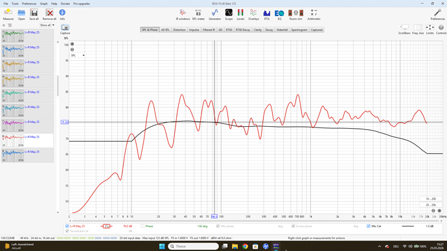Viewport: 447px width, 251px height.
Task: Open a measurement file
Action: [x=21, y=14]
